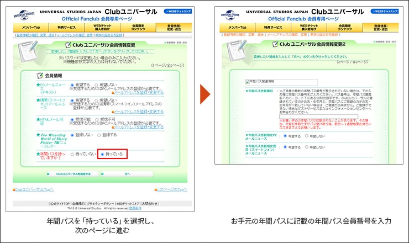Select 希望する for 携帯(スマートフォン)メールニュース
409x243 pixels.
pos(72,100)
